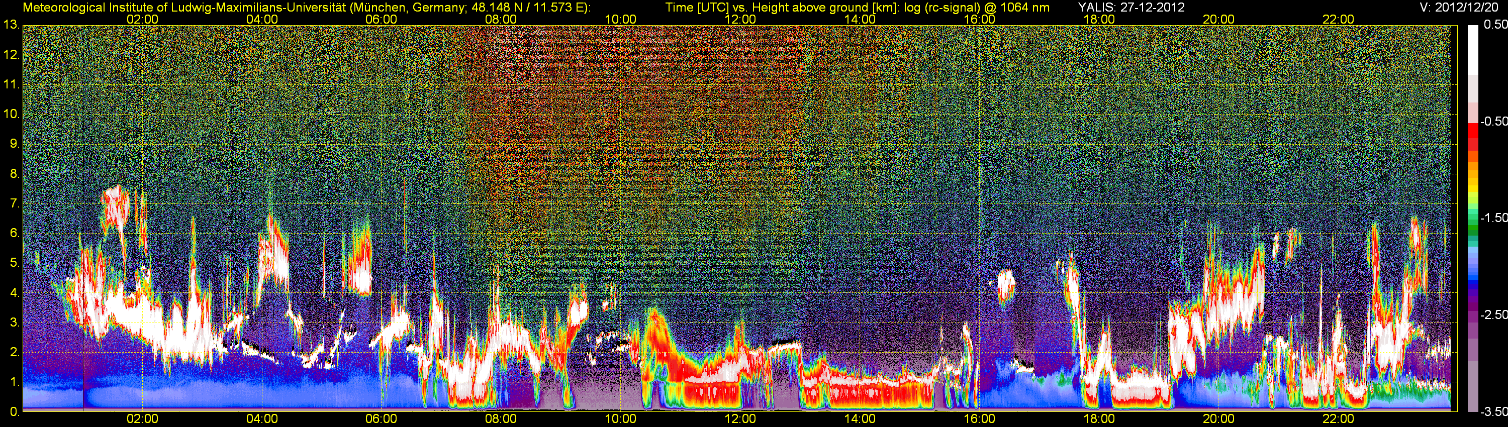The width and height of the screenshot is (1508, 427).
Task: Select the 22:00 label on the top time axis
Action: click(1338, 19)
